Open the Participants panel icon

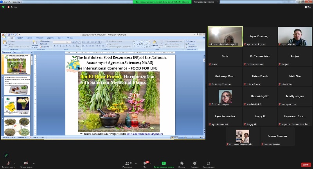(127, 163)
